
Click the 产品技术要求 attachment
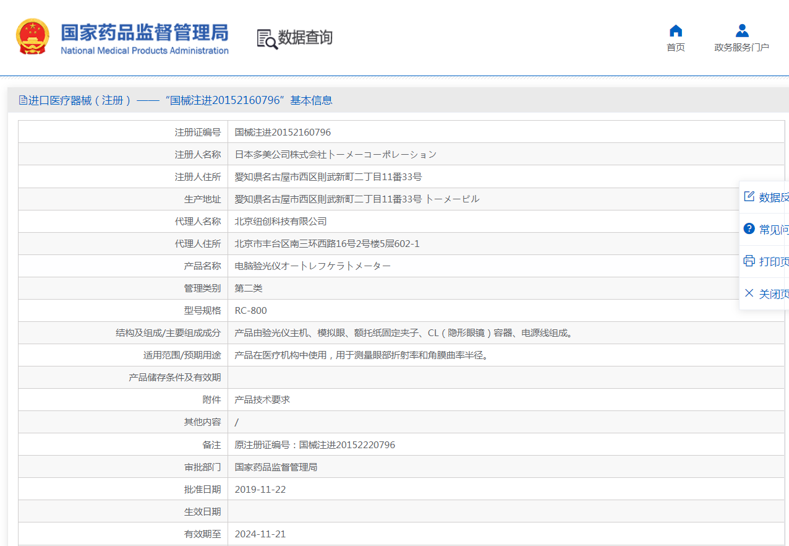[x=262, y=400]
